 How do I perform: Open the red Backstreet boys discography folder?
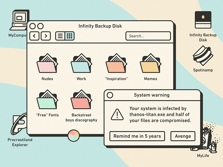coord(81,99)
